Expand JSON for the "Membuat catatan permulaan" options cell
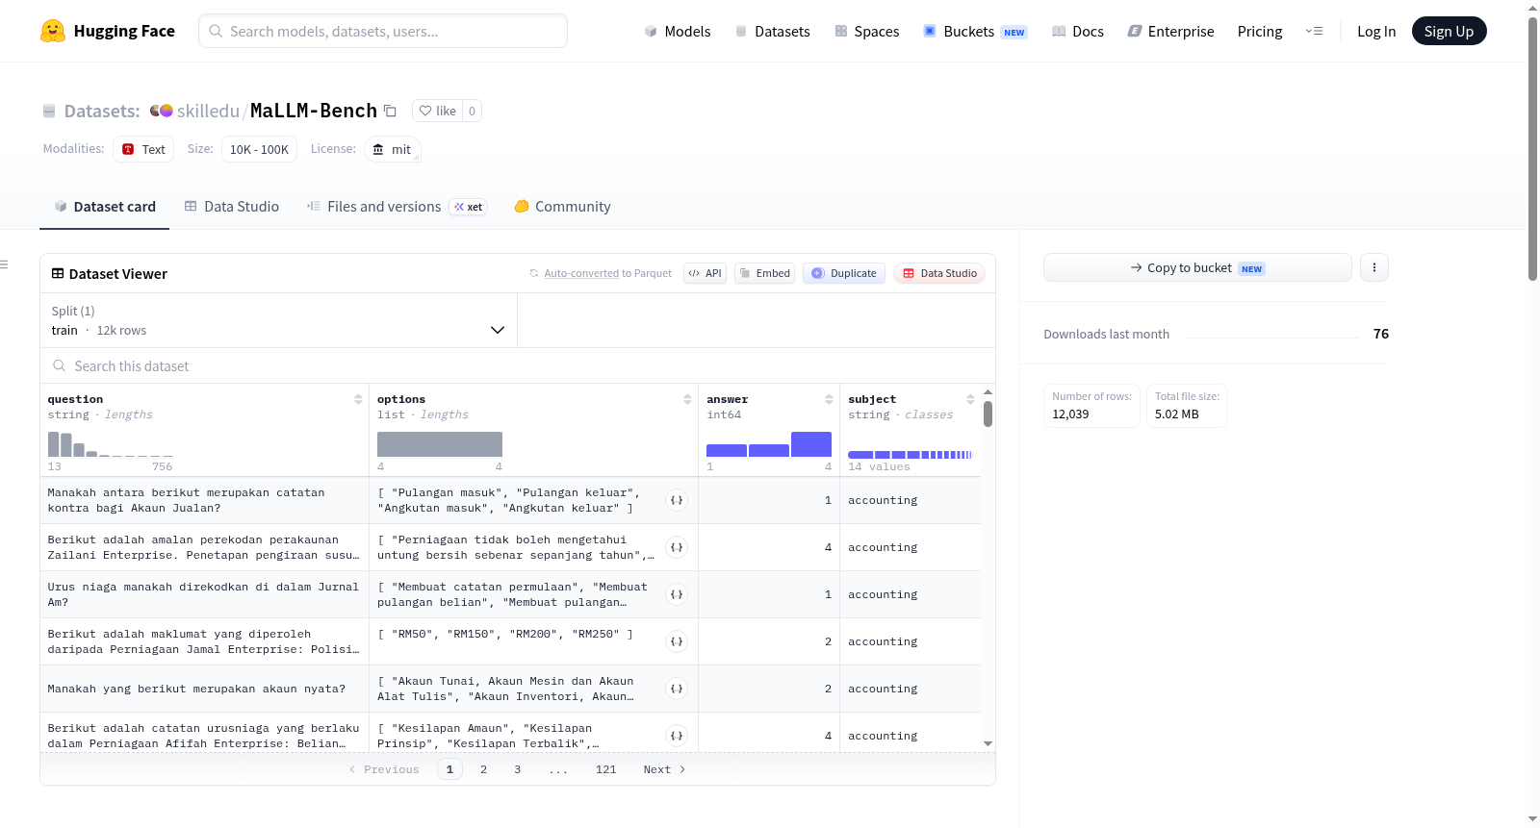 pyautogui.click(x=677, y=594)
